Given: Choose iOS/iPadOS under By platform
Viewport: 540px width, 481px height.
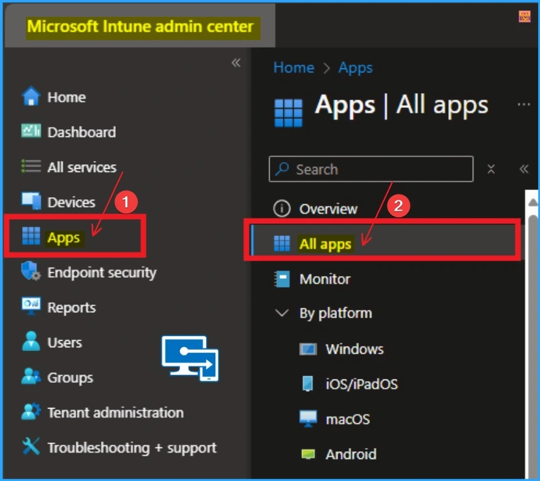Looking at the screenshot, I should point(362,384).
